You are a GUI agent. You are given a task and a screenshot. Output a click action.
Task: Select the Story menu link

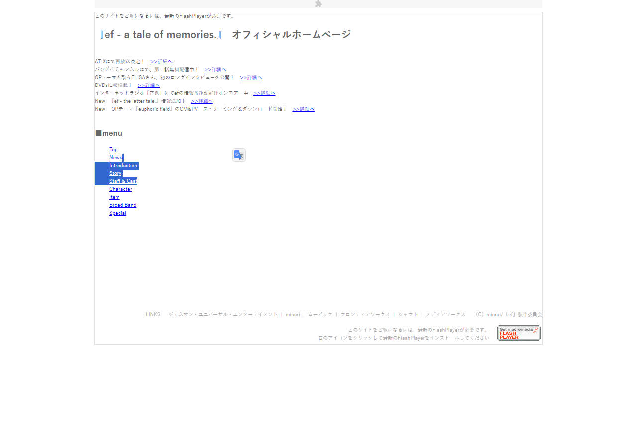pos(115,173)
